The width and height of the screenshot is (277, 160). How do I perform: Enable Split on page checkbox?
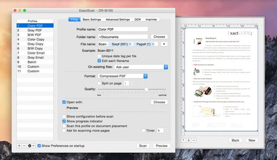[x=99, y=83]
